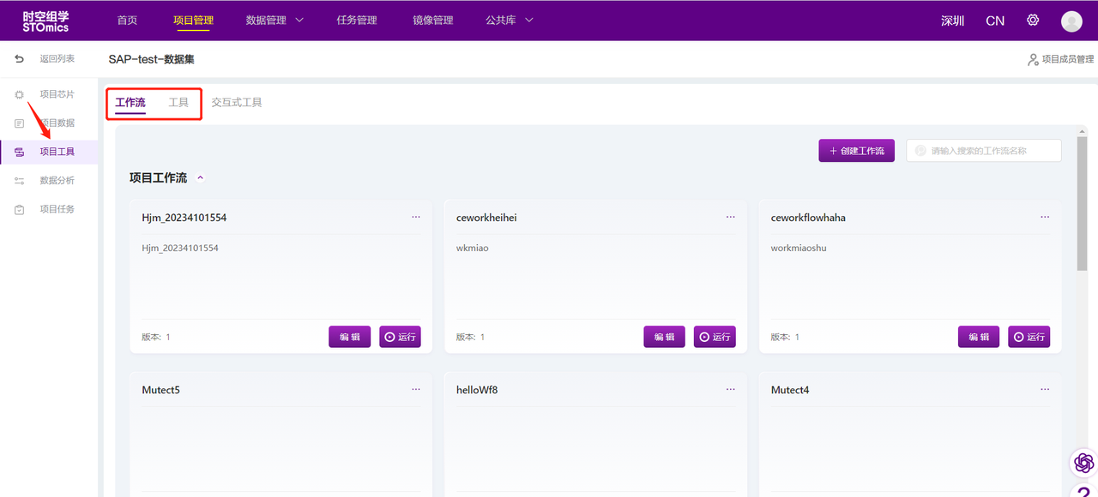Collapse the 项目工作流 section chevron

coord(201,178)
